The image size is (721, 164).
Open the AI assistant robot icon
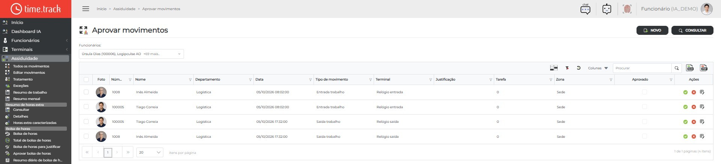pyautogui.click(x=607, y=9)
